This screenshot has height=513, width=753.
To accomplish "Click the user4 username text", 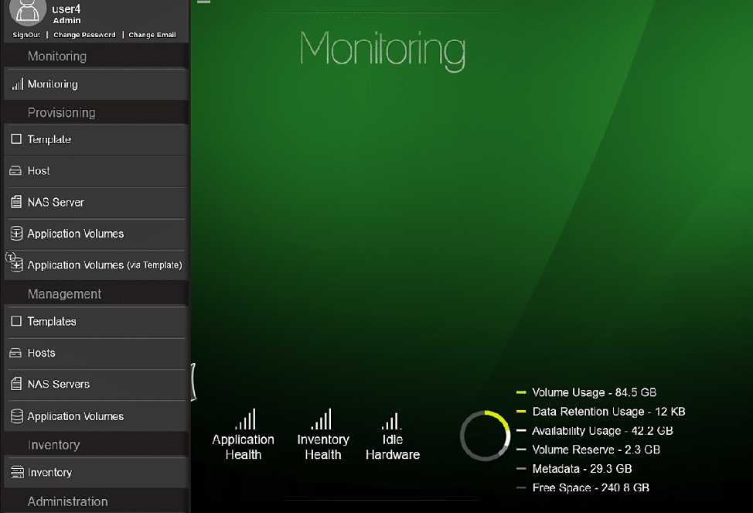I will pyautogui.click(x=66, y=9).
